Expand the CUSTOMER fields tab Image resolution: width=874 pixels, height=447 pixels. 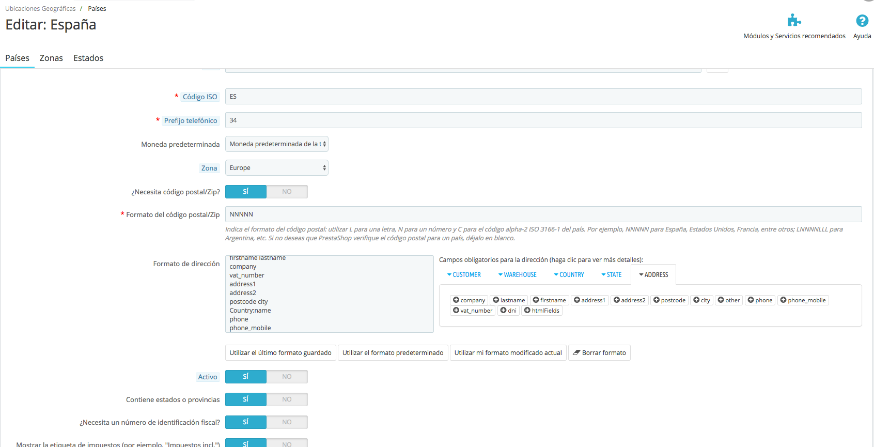[x=464, y=275]
